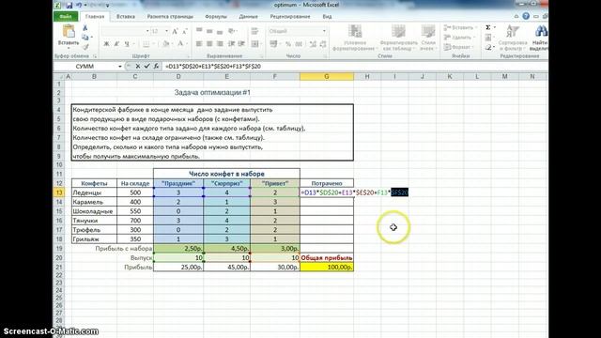601x338 pixels.
Task: Open the number format (Общий) dropdown
Action: tap(324, 31)
